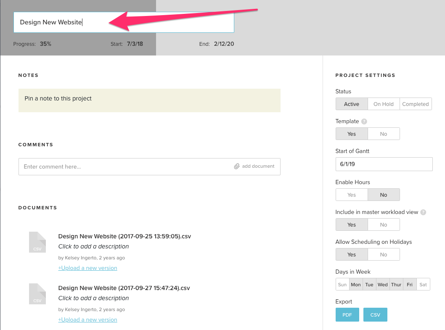This screenshot has width=445, height=330.
Task: Export the project as PDF
Action: point(347,314)
